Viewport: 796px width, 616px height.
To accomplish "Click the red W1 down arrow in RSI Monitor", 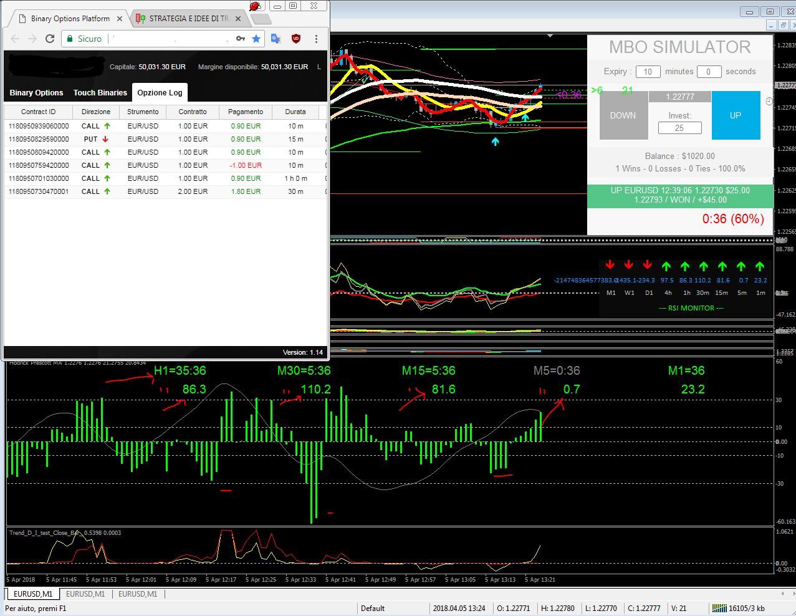I will pyautogui.click(x=629, y=265).
